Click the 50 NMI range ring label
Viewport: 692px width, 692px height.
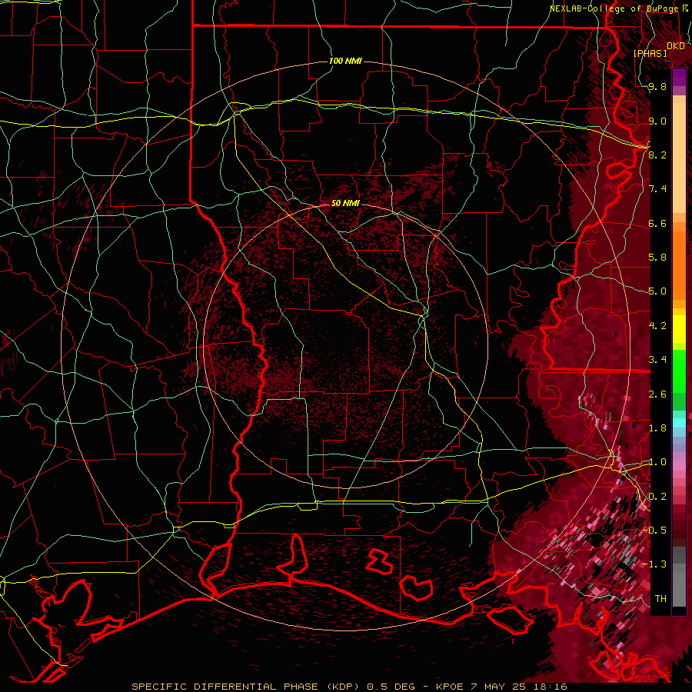coord(345,203)
